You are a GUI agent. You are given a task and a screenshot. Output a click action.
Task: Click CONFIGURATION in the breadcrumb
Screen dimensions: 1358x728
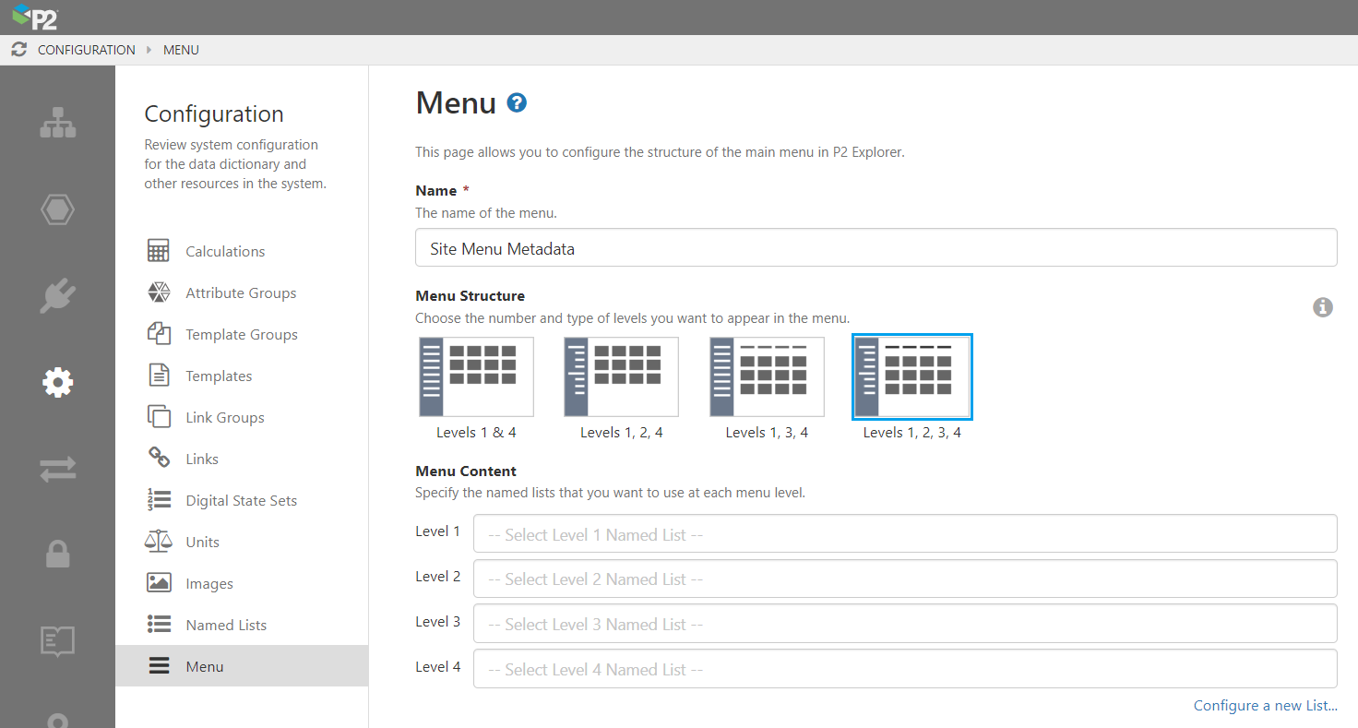coord(86,50)
